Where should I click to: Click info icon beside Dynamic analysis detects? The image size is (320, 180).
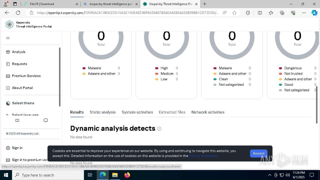(159, 129)
